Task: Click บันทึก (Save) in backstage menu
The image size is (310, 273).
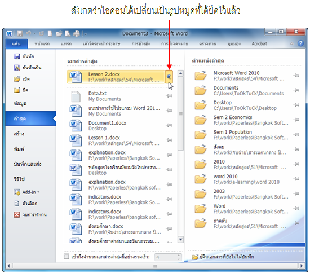Action: 24,56
